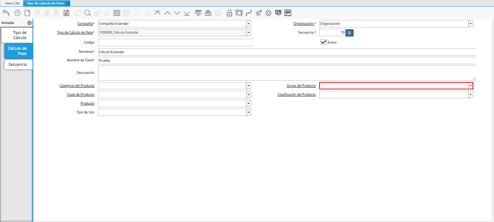This screenshot has width=494, height=222.
Task: Click the printer icon
Action: [x=218, y=13]
